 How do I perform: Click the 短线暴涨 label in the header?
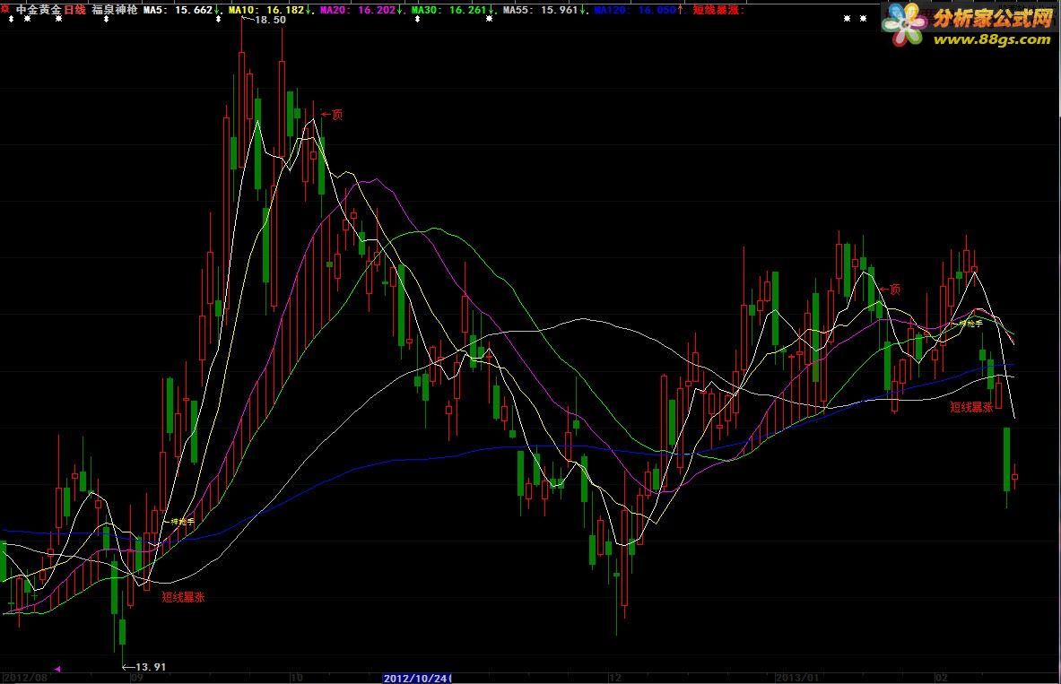pos(717,10)
